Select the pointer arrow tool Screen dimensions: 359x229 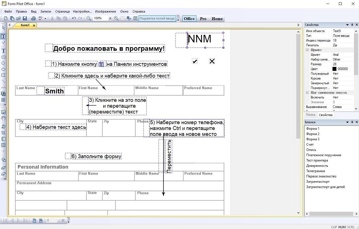pyautogui.click(x=3, y=28)
